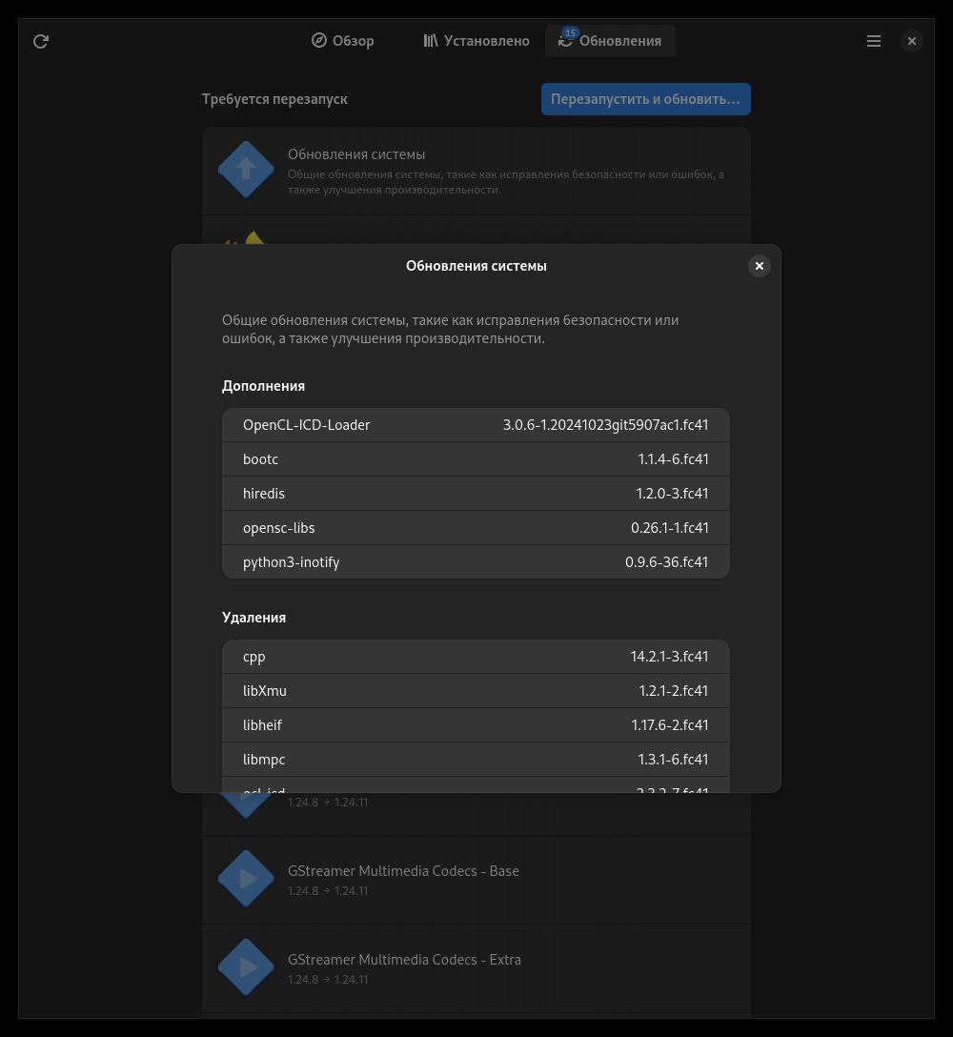Click version 0.9.6-36.fc41
The width and height of the screenshot is (953, 1037).
(667, 562)
